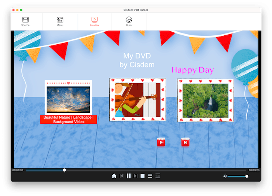Open the title list icon

[x=150, y=176]
